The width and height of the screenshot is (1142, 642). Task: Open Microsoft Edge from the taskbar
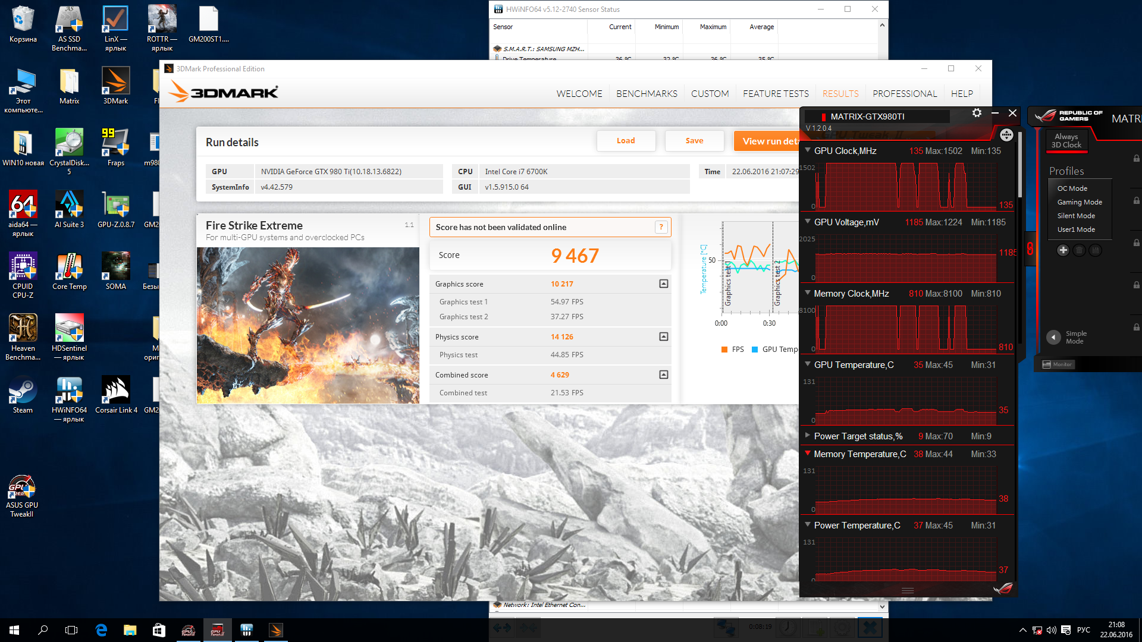pyautogui.click(x=101, y=630)
